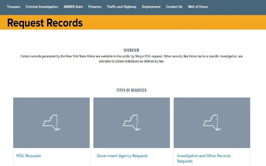Image resolution: width=266 pixels, height=166 pixels.
Task: Open Investigative and Other Records Requests link
Action: [x=204, y=159]
